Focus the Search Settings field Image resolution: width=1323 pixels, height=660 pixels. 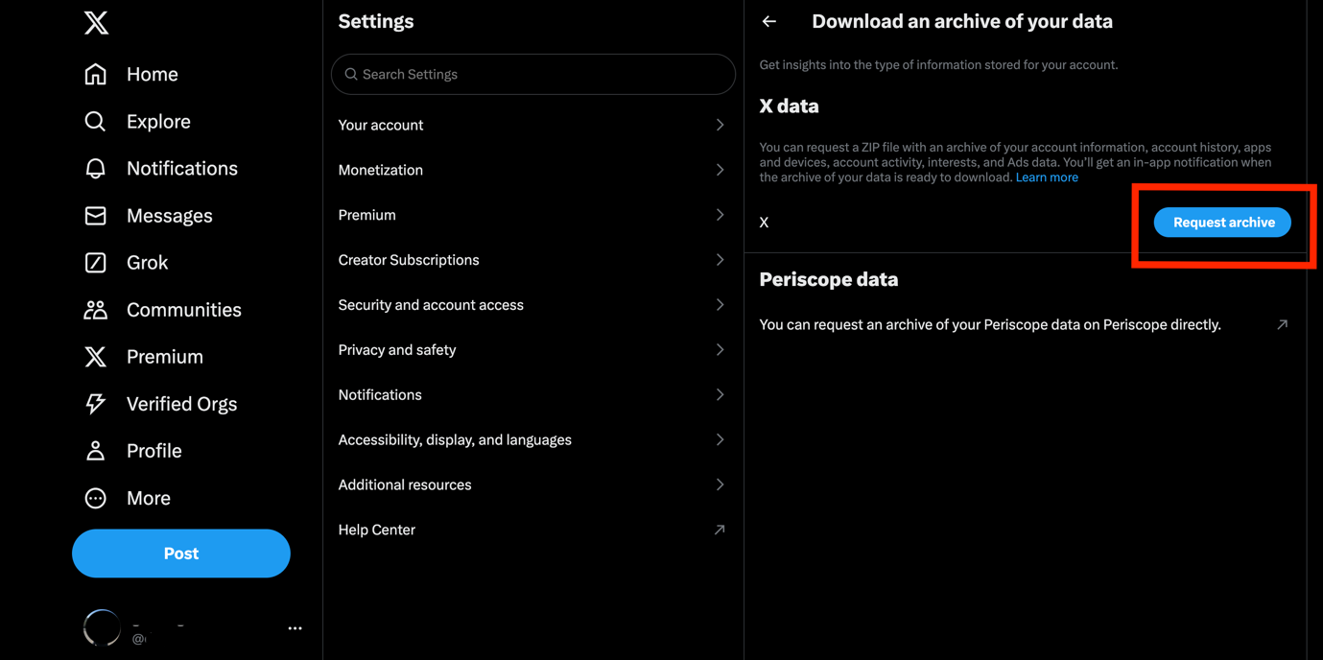click(x=532, y=74)
